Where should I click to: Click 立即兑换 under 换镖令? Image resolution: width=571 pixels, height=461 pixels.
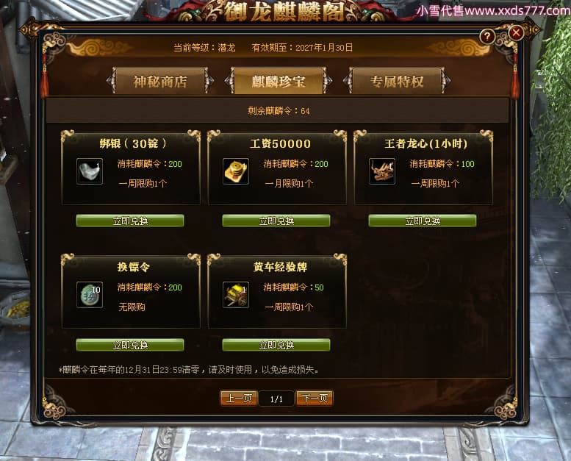[x=130, y=345]
